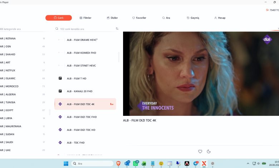Toggle dark mode with the moon icon
Screen dimensions: 279x168
[209, 152]
